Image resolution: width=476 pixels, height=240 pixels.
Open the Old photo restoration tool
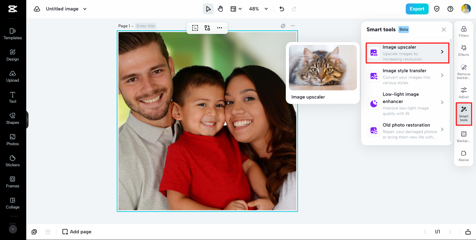407,131
